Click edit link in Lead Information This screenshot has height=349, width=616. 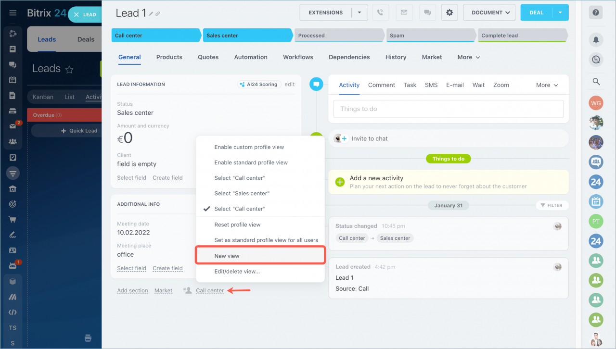290,84
